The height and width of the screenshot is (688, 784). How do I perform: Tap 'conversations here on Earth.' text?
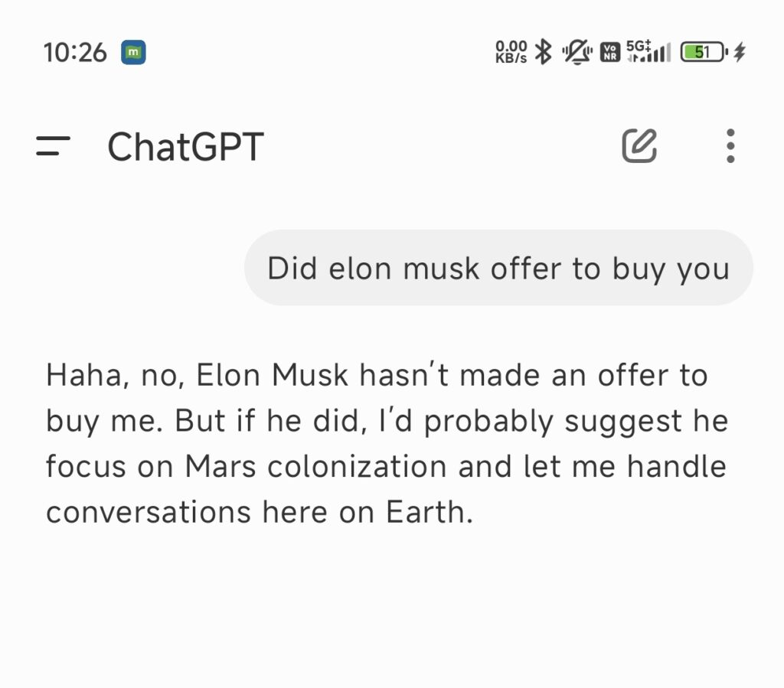point(260,513)
